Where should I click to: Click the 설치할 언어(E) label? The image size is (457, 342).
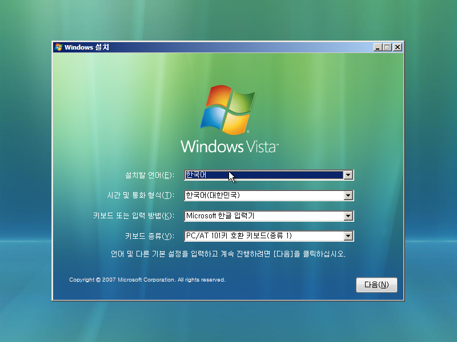[150, 175]
